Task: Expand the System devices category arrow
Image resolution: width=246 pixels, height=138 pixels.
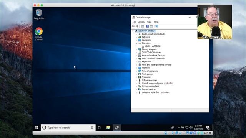Action: click(x=136, y=89)
